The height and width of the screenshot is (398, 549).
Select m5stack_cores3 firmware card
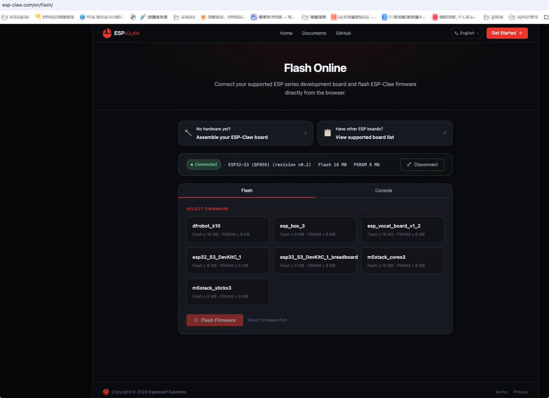pyautogui.click(x=403, y=261)
